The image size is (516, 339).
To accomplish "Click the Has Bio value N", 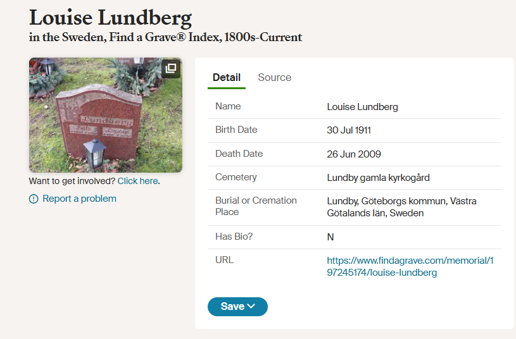I will click(x=330, y=237).
